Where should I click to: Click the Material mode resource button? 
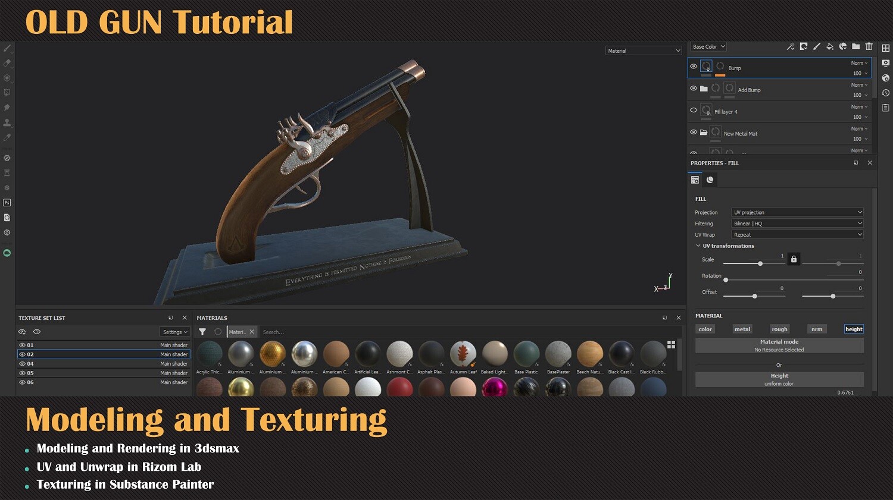click(x=779, y=345)
